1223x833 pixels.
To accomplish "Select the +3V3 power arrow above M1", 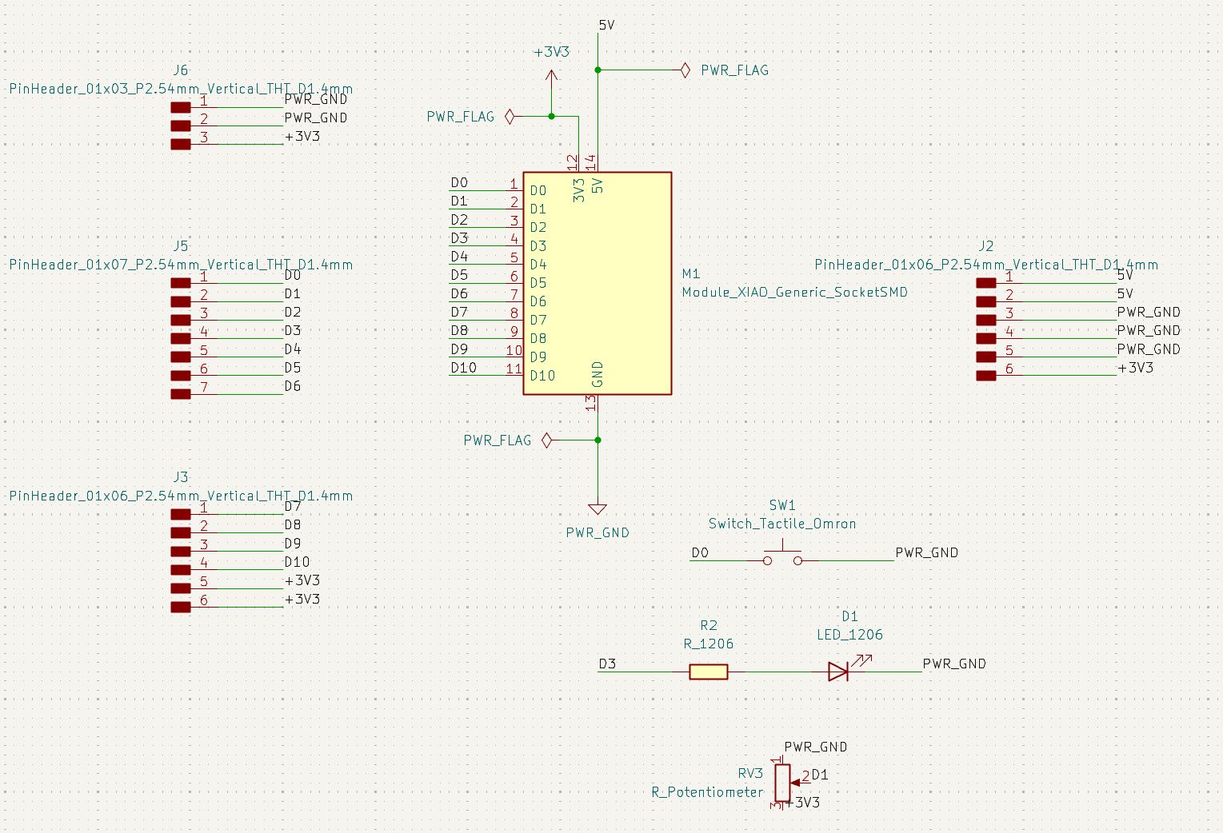I will (x=551, y=74).
